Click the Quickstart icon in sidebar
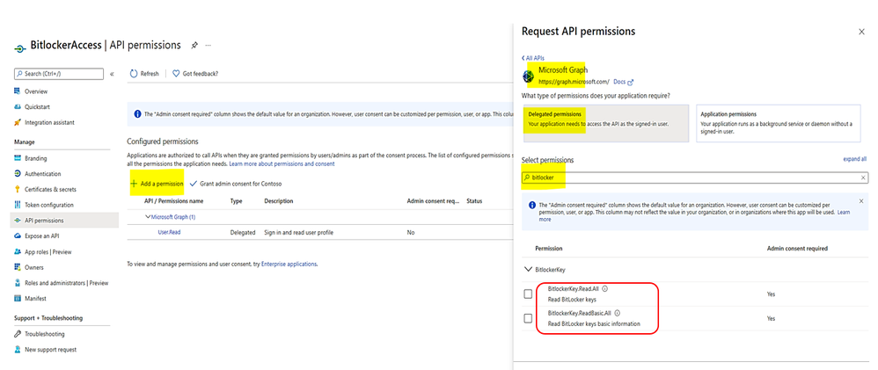This screenshot has height=370, width=878. 18,107
